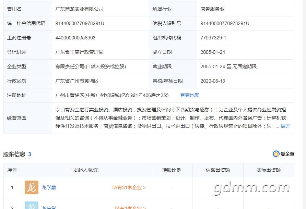Click the blue avatar of the second shareholder
Viewport: 306px width, 209px height.
(32, 206)
